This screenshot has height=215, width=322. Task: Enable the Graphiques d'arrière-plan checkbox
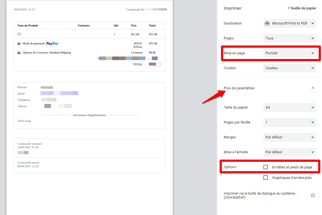pos(266,178)
